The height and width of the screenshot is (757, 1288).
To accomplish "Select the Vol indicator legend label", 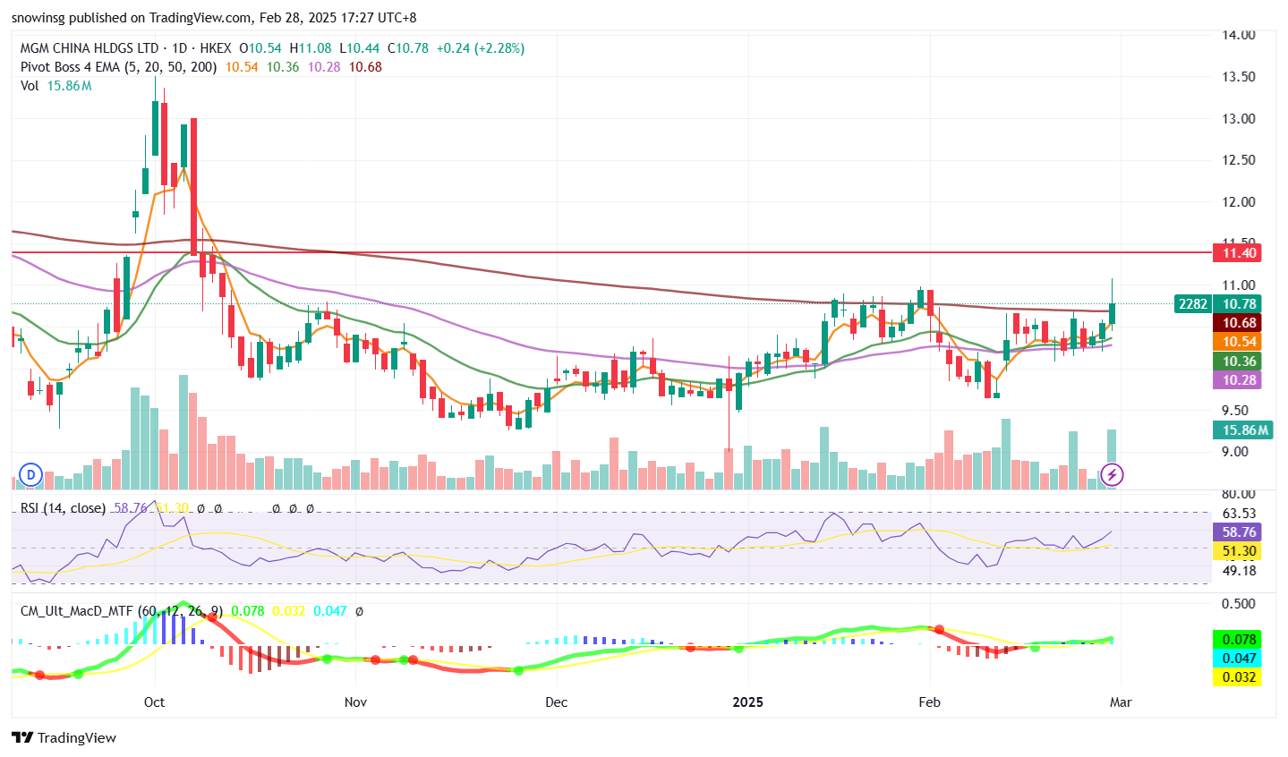I will pyautogui.click(x=30, y=86).
